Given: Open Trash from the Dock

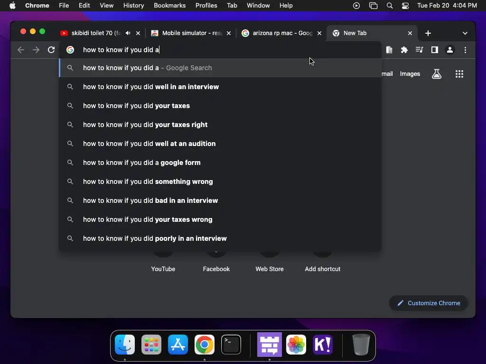Looking at the screenshot, I should click(x=361, y=345).
